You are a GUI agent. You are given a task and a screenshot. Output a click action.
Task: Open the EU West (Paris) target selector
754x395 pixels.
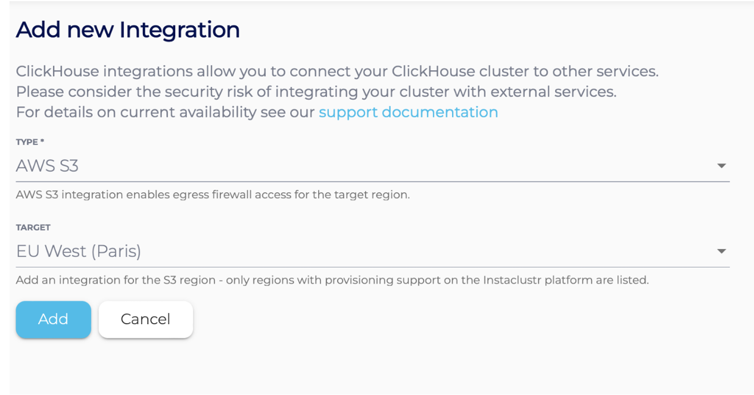372,252
